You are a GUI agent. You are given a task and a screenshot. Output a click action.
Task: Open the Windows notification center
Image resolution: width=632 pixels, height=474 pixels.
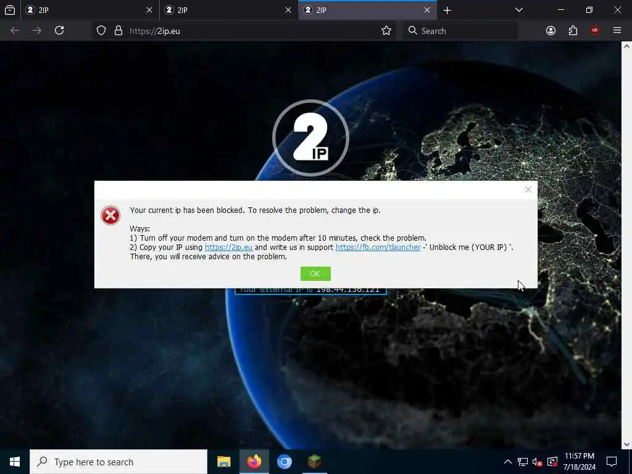[x=612, y=462]
